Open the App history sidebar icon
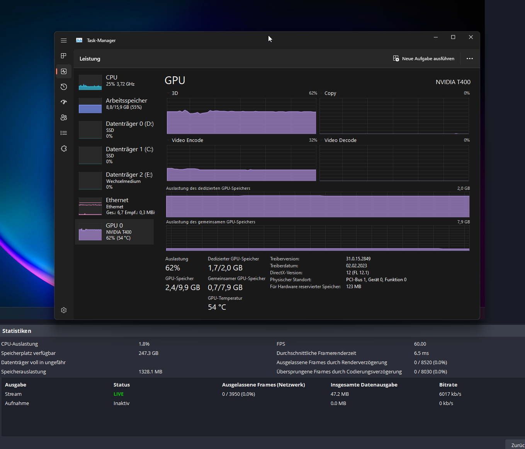This screenshot has height=449, width=525. tap(64, 87)
